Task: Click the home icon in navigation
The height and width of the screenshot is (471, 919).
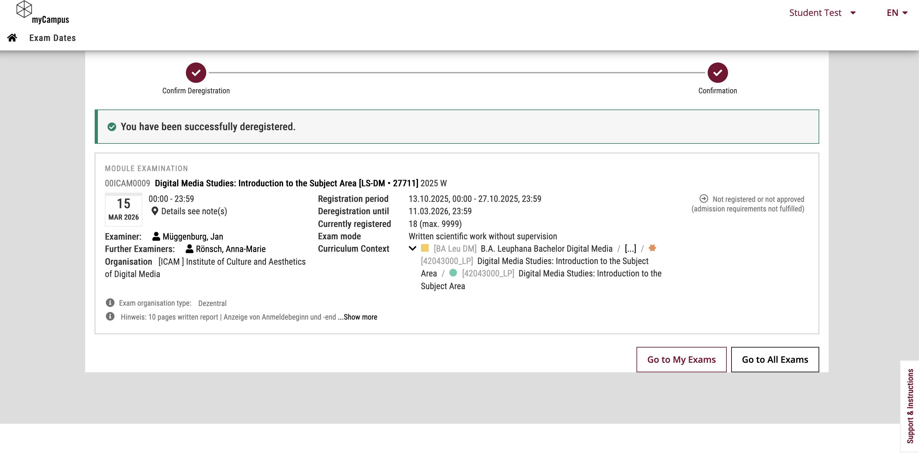Action: click(x=12, y=38)
